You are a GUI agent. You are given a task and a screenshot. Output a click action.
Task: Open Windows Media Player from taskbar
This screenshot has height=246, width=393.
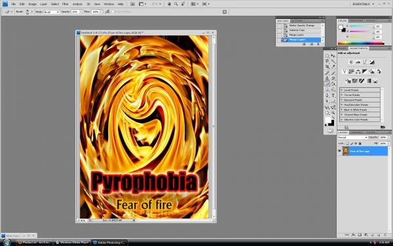[72, 243]
